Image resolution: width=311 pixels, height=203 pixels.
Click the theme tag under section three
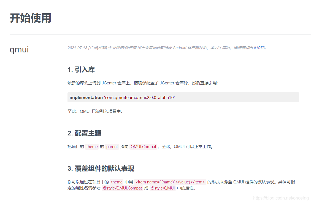click(117, 182)
